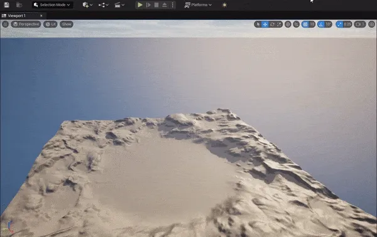Select the scale gizmo tool
This screenshot has height=237, width=377.
pos(279,24)
